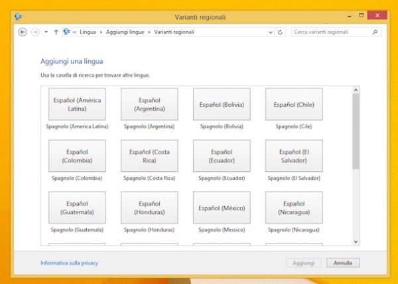Go to Lingua in breadcrumb
This screenshot has height=284, width=398.
[89, 32]
